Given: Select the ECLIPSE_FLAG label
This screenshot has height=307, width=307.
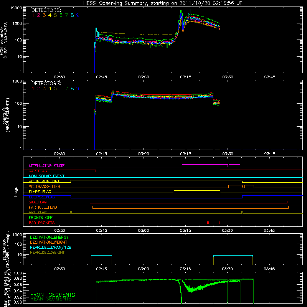Looking at the screenshot, I should tap(42, 197).
